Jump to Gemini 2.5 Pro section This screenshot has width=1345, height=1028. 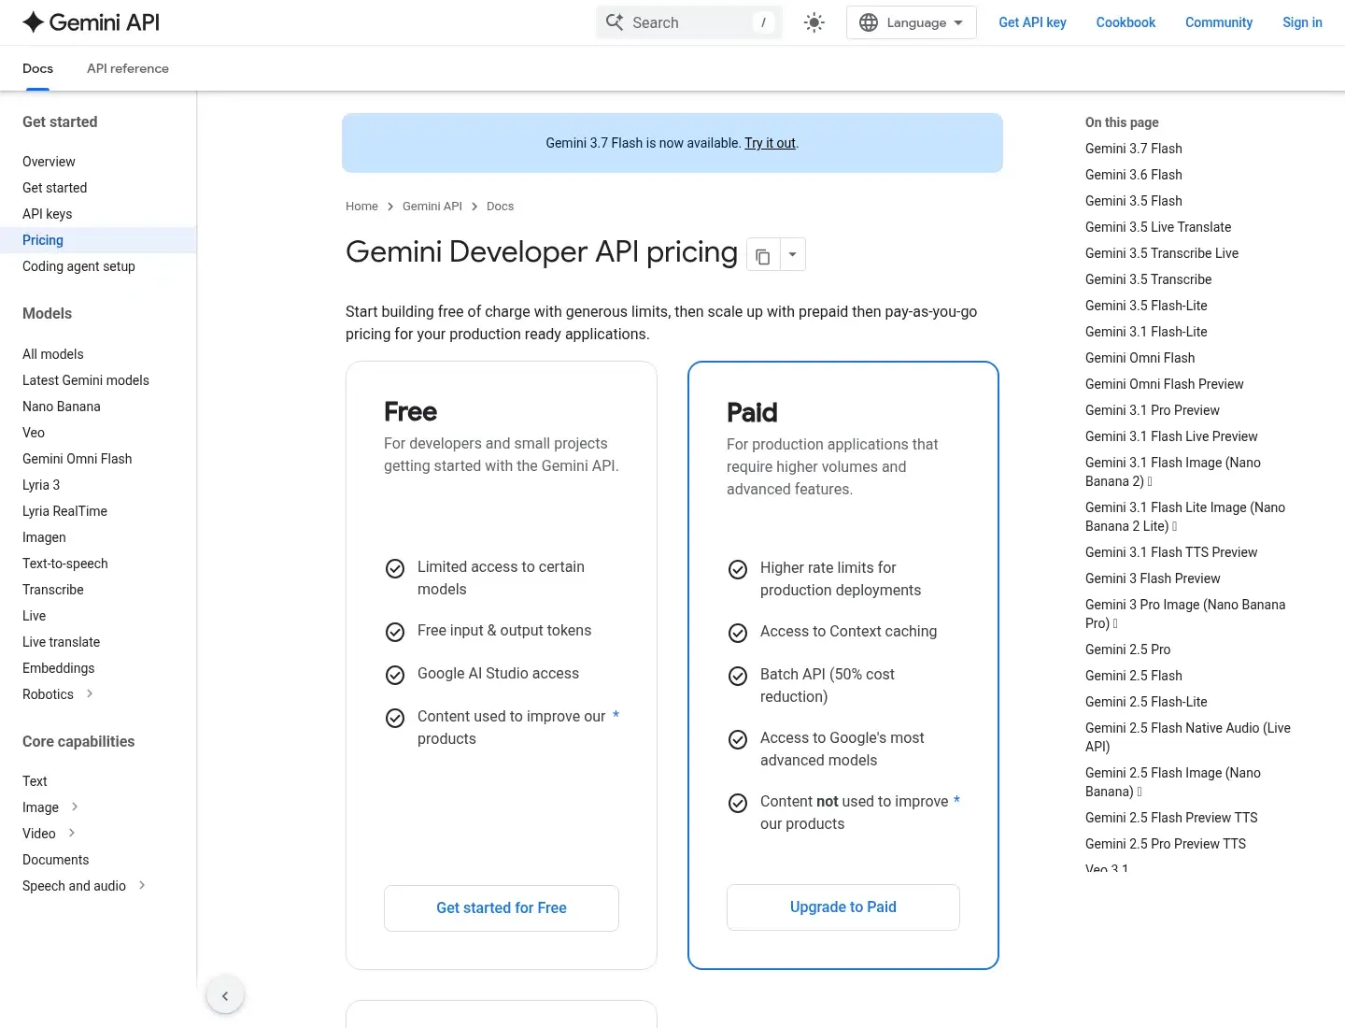tap(1127, 650)
